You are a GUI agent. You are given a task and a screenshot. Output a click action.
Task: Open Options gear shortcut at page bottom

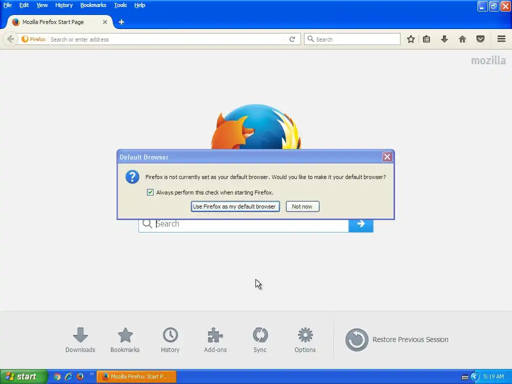click(305, 340)
